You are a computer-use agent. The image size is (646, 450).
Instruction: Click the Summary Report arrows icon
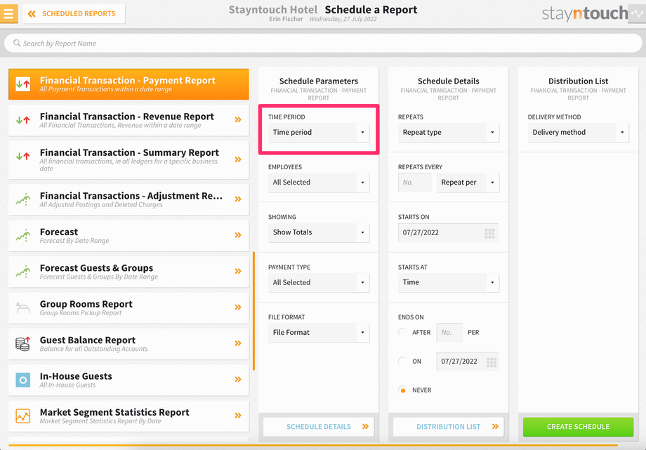pos(23,156)
